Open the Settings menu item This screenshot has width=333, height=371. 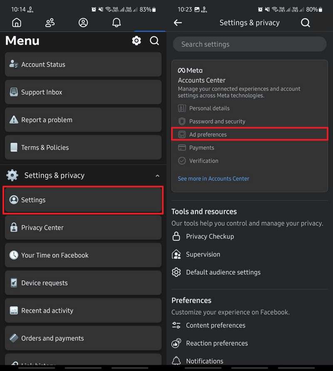(x=83, y=200)
